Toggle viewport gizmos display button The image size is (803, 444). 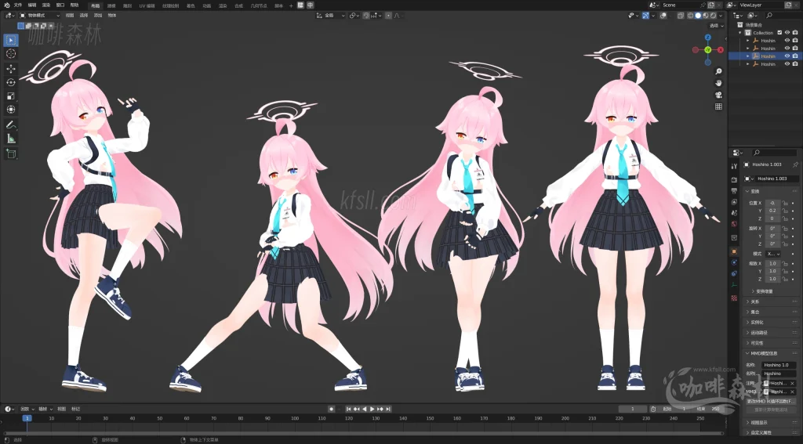[646, 16]
